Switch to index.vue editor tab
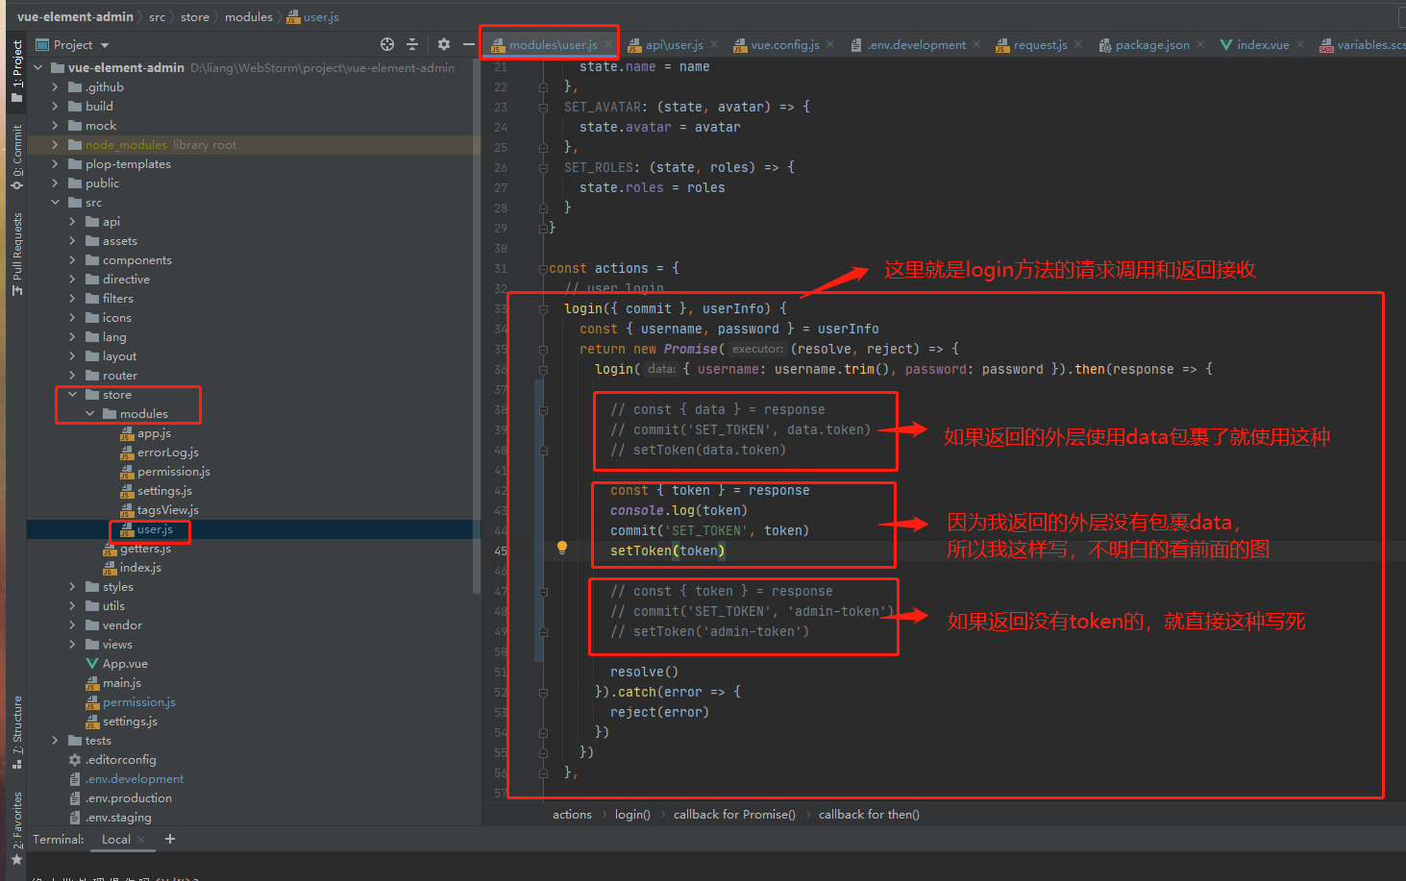This screenshot has height=881, width=1406. click(1263, 45)
